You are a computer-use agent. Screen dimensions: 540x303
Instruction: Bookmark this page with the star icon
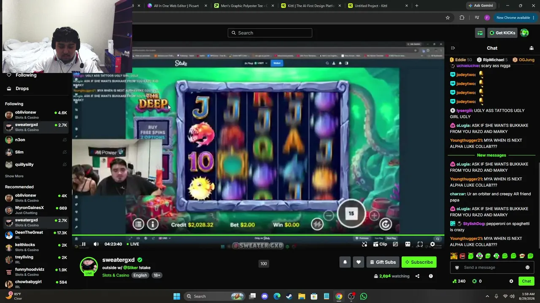coord(448,18)
